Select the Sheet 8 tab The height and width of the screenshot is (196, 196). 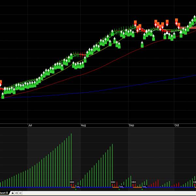click(x=4, y=193)
